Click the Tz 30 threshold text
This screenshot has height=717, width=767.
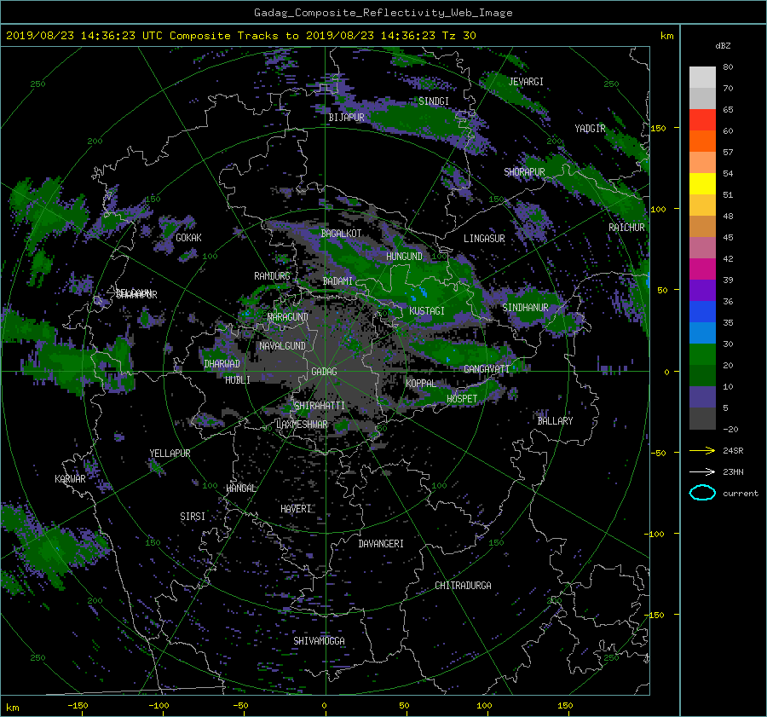(458, 36)
